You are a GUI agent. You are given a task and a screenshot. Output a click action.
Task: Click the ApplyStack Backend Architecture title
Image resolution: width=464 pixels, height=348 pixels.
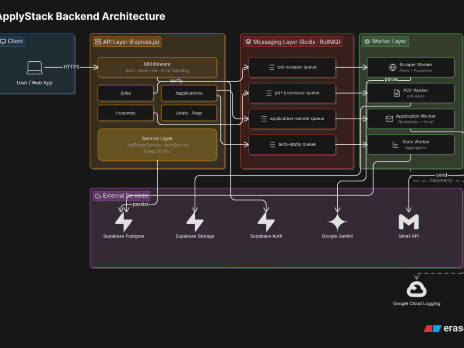pyautogui.click(x=82, y=16)
